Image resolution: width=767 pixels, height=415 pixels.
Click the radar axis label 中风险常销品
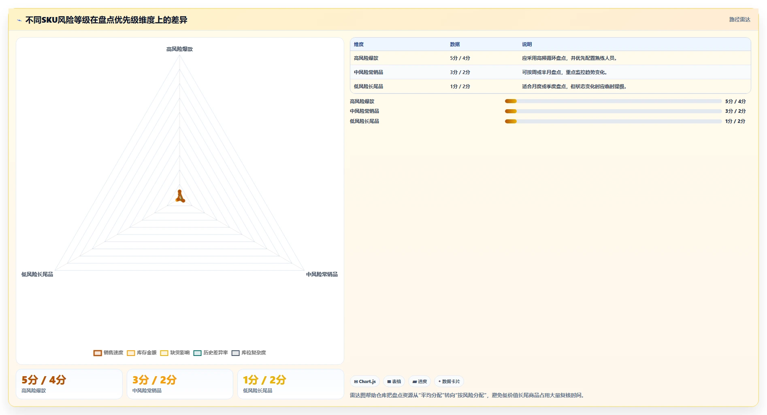coord(322,274)
